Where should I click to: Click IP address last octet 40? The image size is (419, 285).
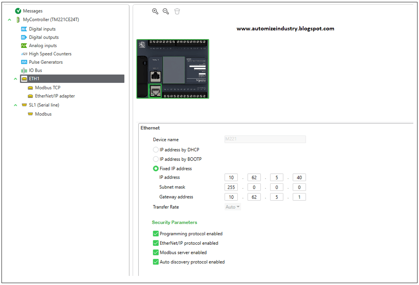[299, 178]
